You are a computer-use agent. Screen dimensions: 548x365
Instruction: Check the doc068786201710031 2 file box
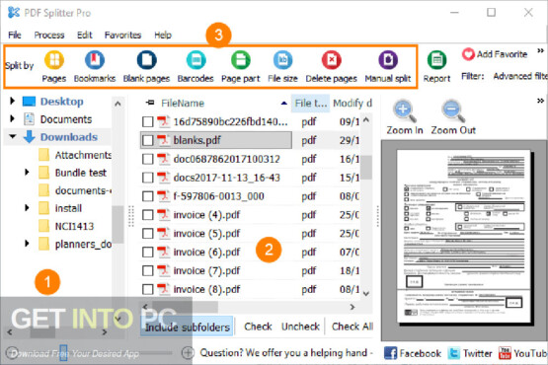click(x=147, y=159)
